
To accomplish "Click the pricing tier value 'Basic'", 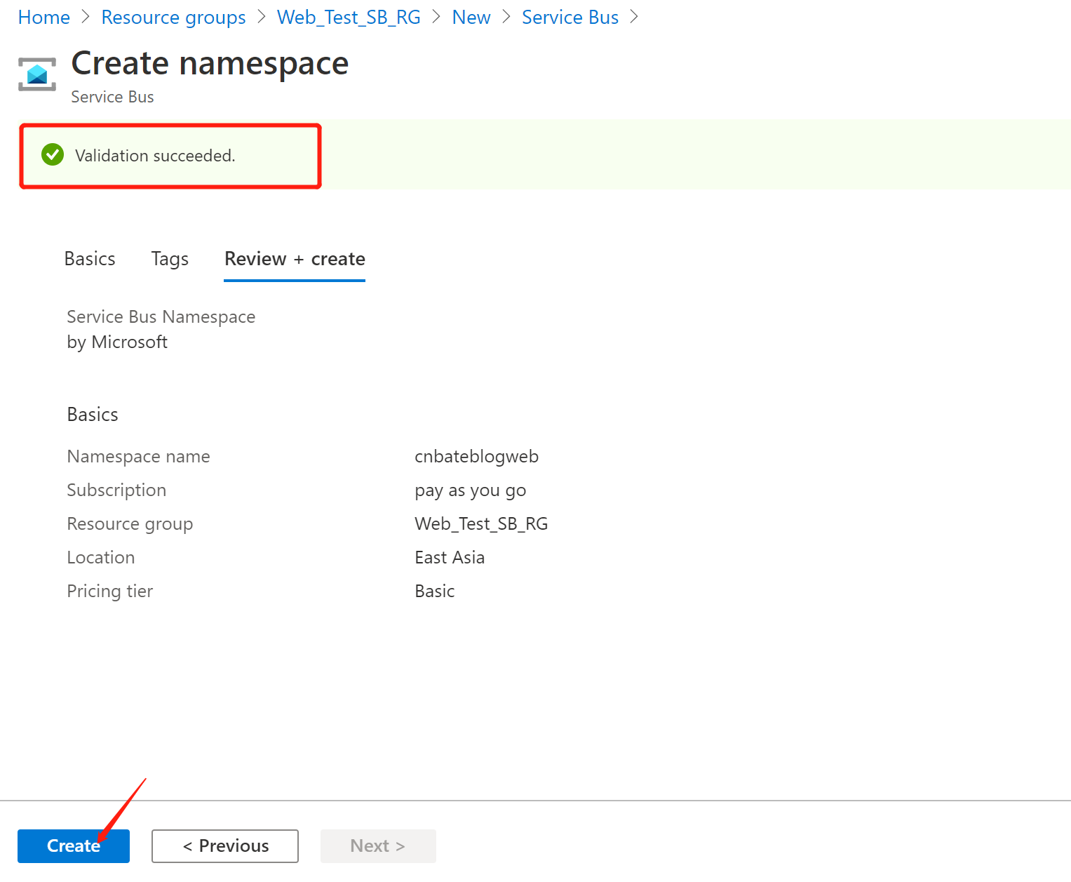I will point(435,592).
